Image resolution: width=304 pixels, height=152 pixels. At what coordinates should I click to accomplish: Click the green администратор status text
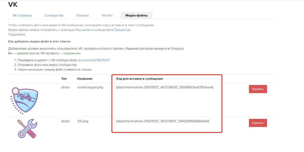point(28,53)
